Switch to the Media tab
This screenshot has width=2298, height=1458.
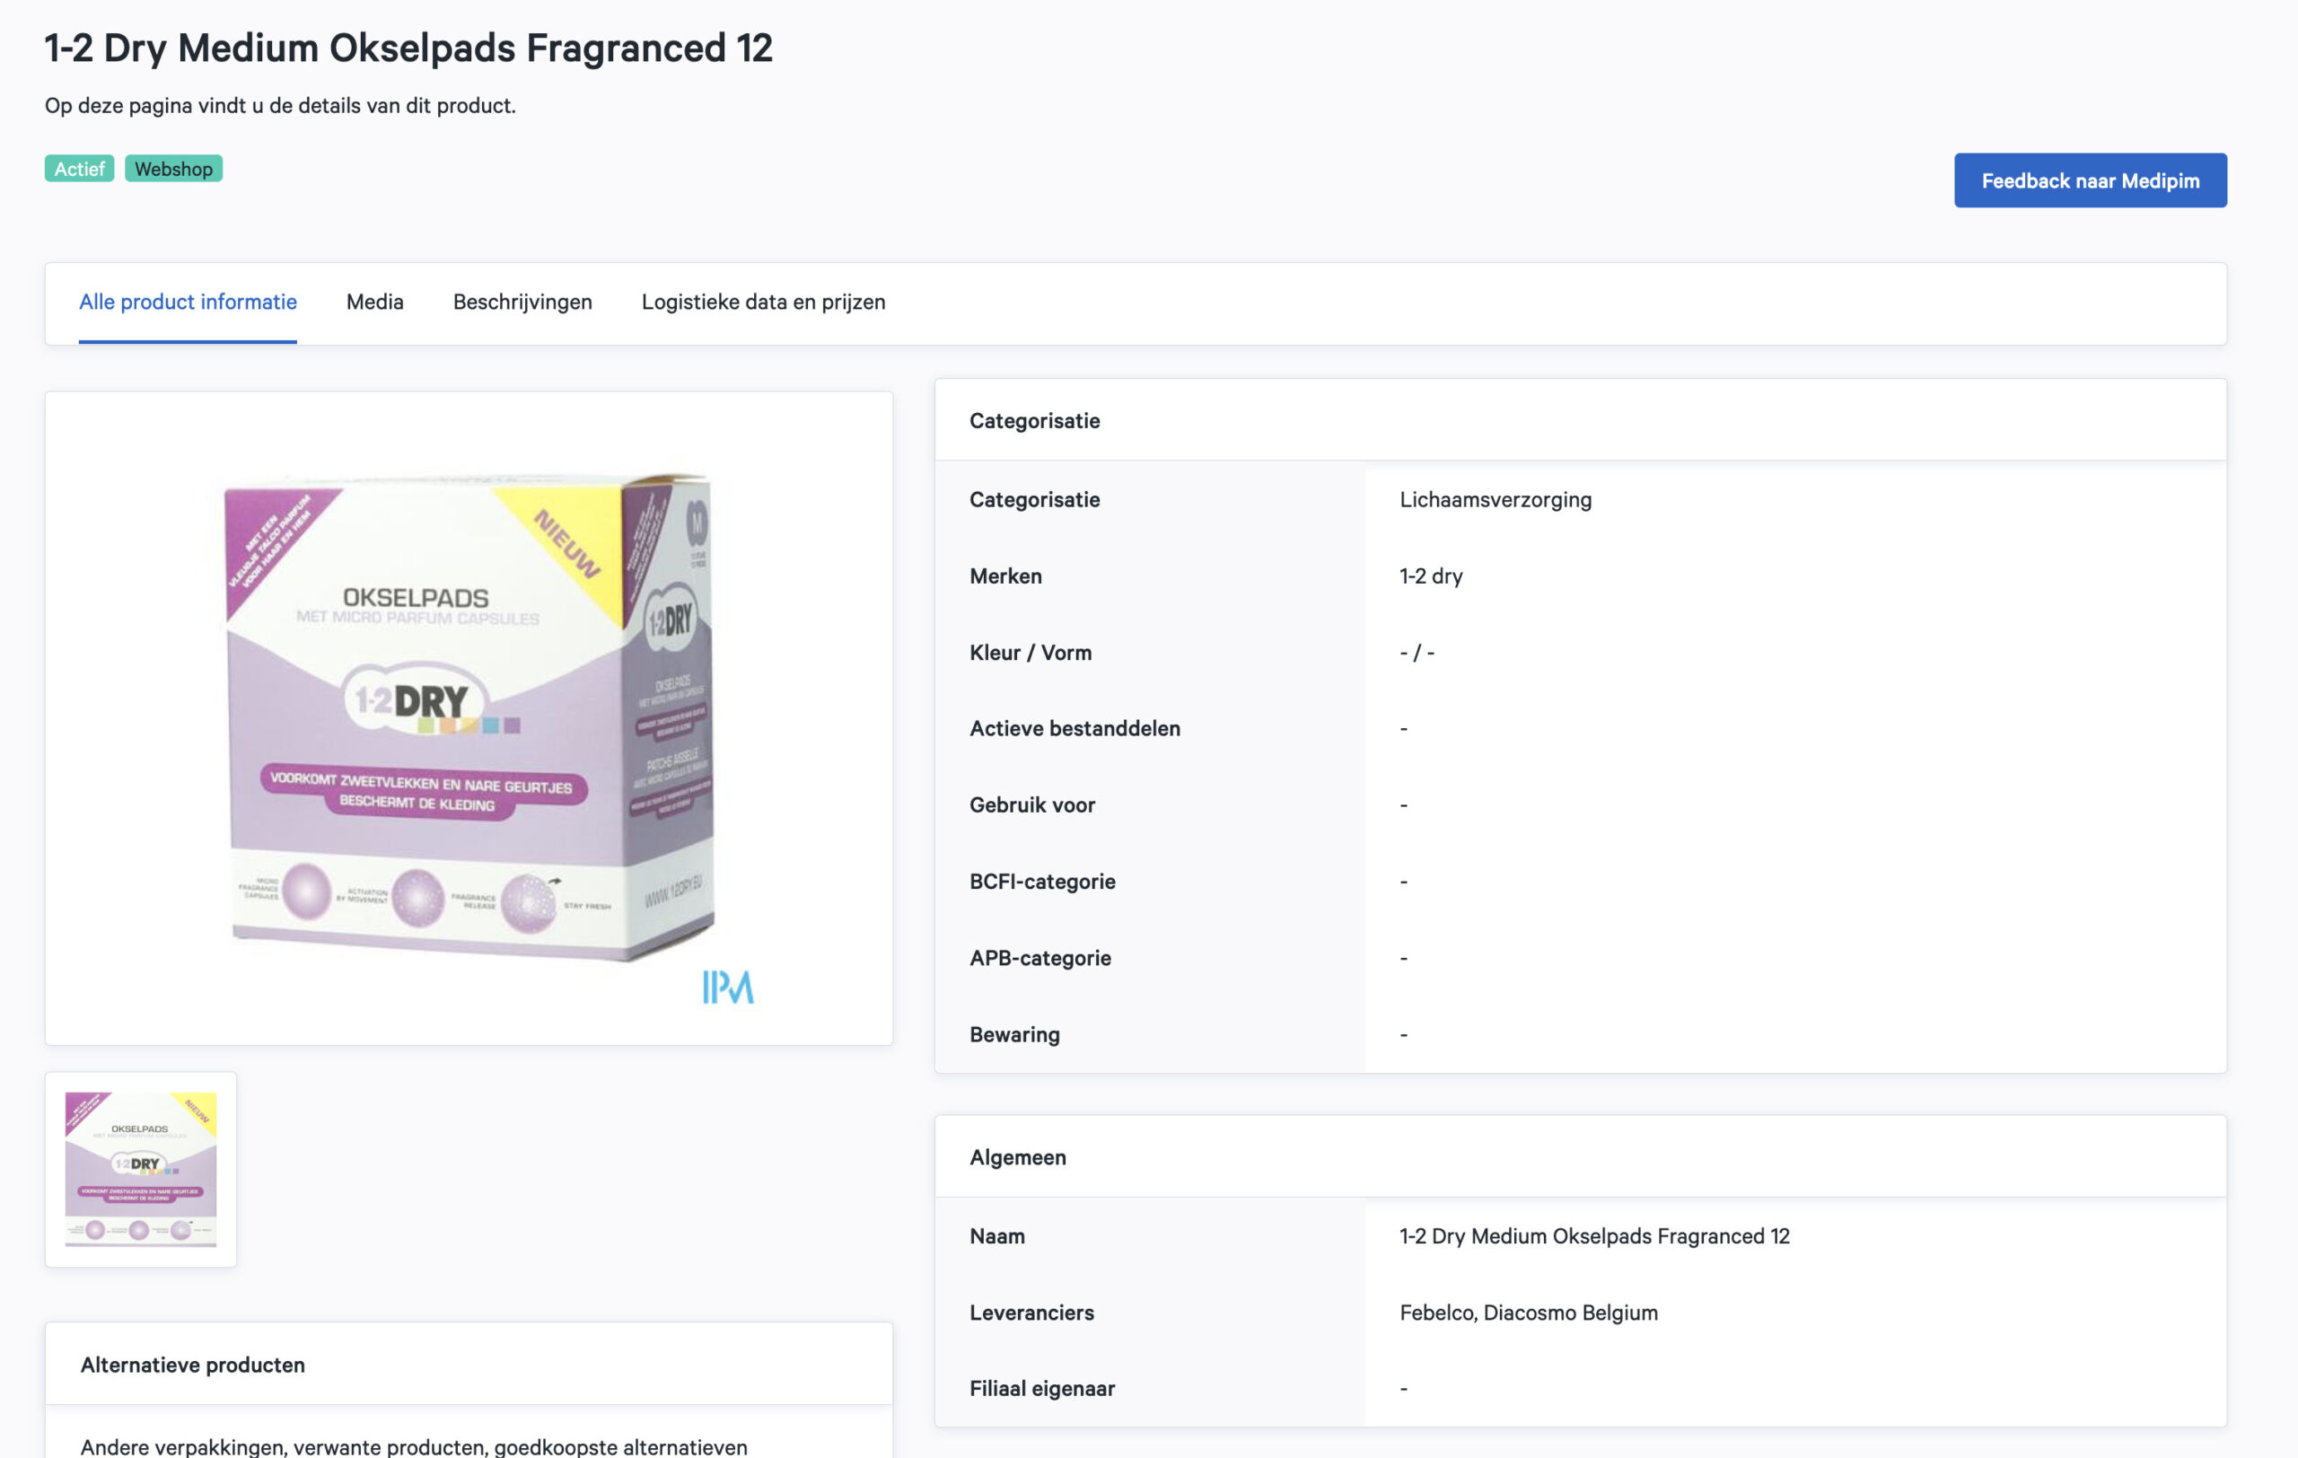pos(375,302)
